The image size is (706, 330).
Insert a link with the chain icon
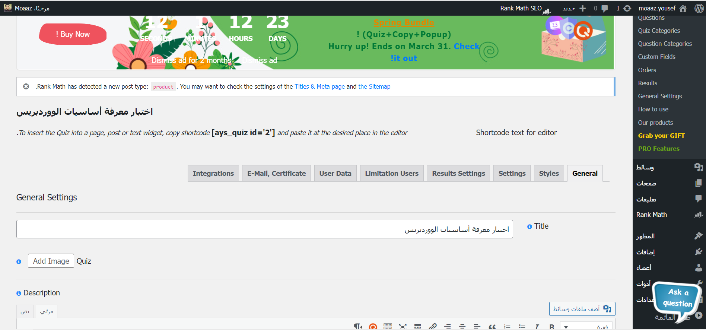(433, 327)
